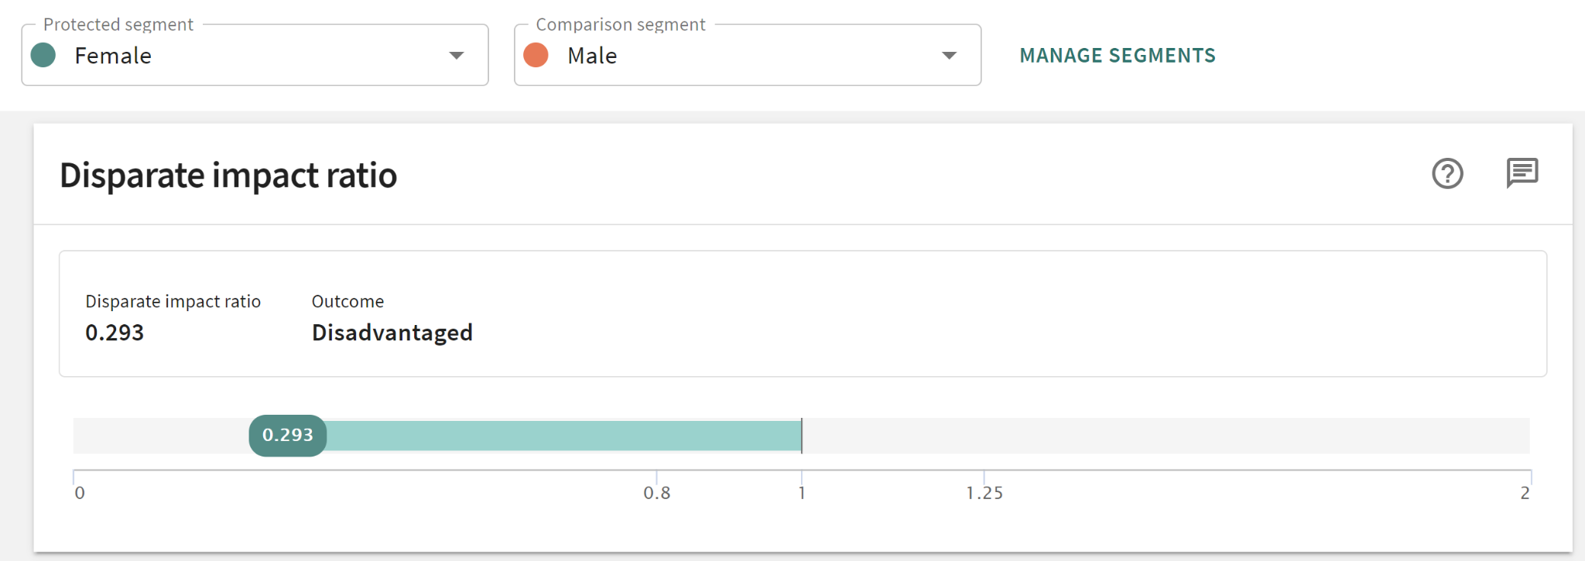1585x561 pixels.
Task: Click the 1.25 axis tick label
Action: [984, 493]
